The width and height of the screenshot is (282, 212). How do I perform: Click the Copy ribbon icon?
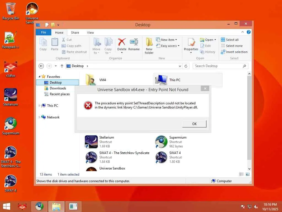click(x=43, y=44)
